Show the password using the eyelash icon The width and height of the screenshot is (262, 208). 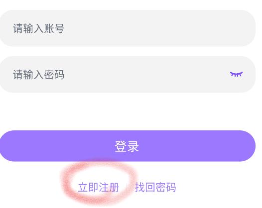coord(236,74)
